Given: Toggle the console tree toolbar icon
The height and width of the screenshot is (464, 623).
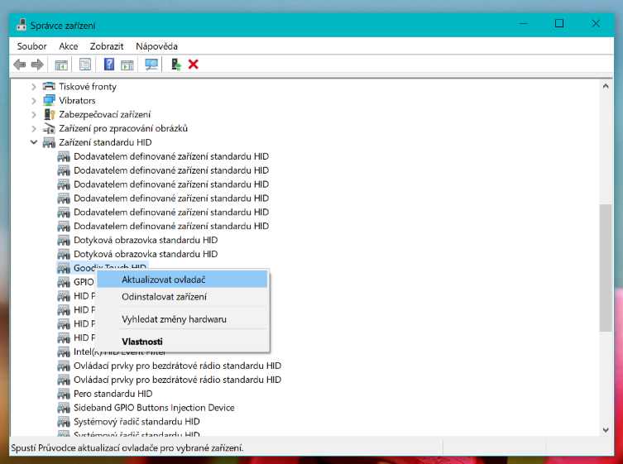Looking at the screenshot, I should [x=61, y=65].
